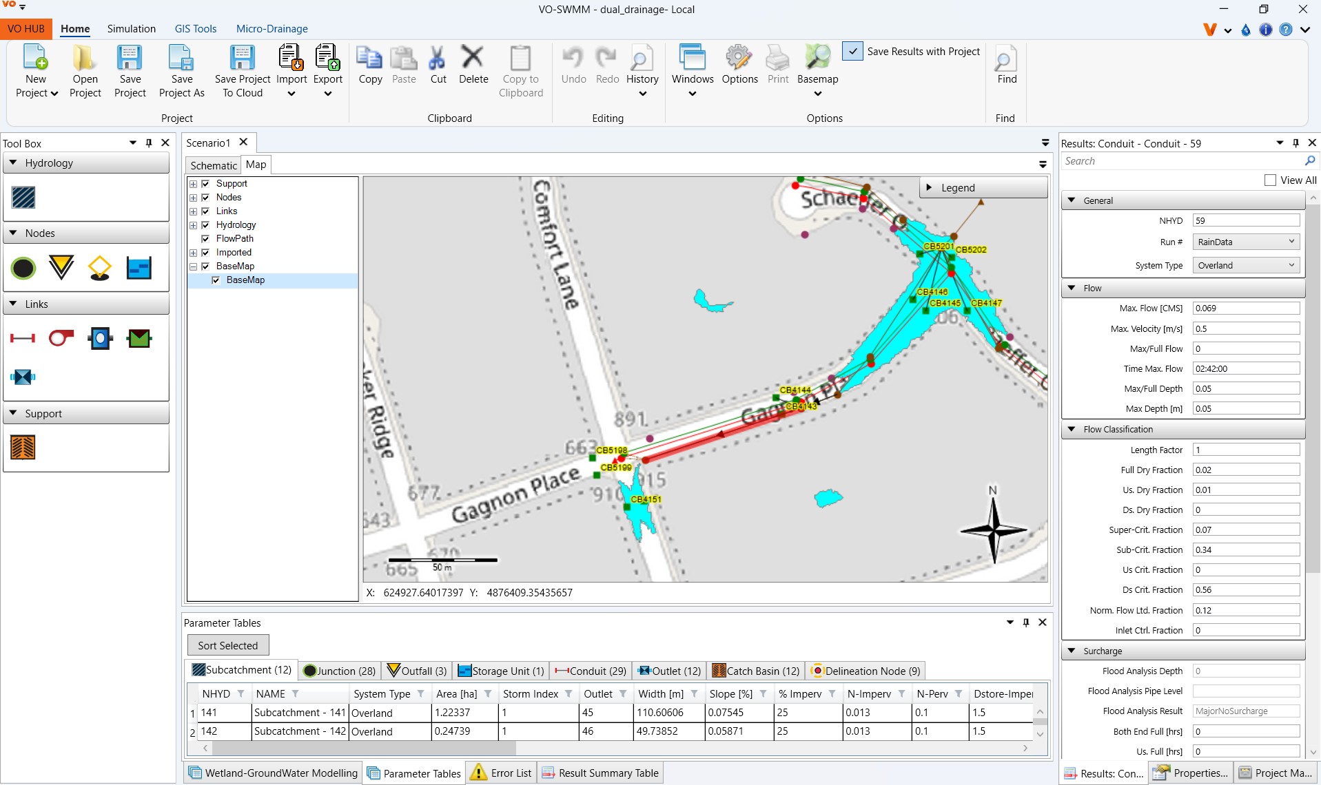Open the Simulation ribbon tab
Viewport: 1321px width, 785px height.
click(131, 29)
